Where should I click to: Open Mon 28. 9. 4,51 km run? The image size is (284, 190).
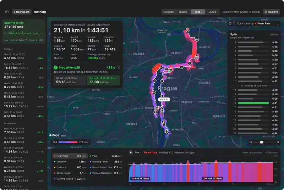(x=24, y=140)
